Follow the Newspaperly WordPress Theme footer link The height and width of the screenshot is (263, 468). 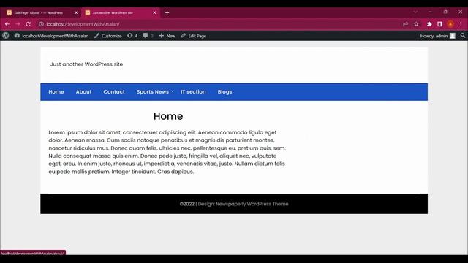pos(252,204)
